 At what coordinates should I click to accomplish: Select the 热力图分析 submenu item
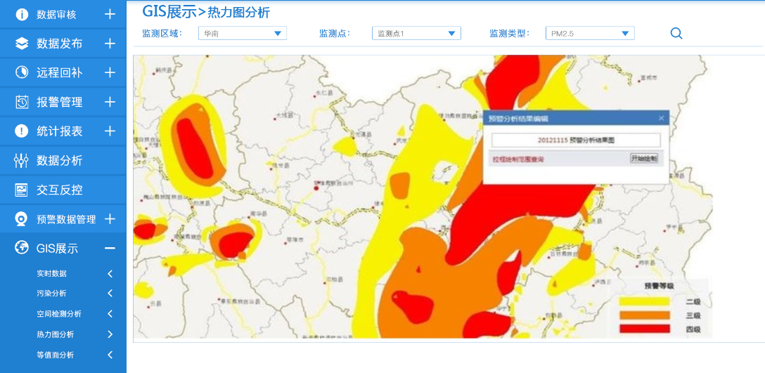click(x=55, y=334)
